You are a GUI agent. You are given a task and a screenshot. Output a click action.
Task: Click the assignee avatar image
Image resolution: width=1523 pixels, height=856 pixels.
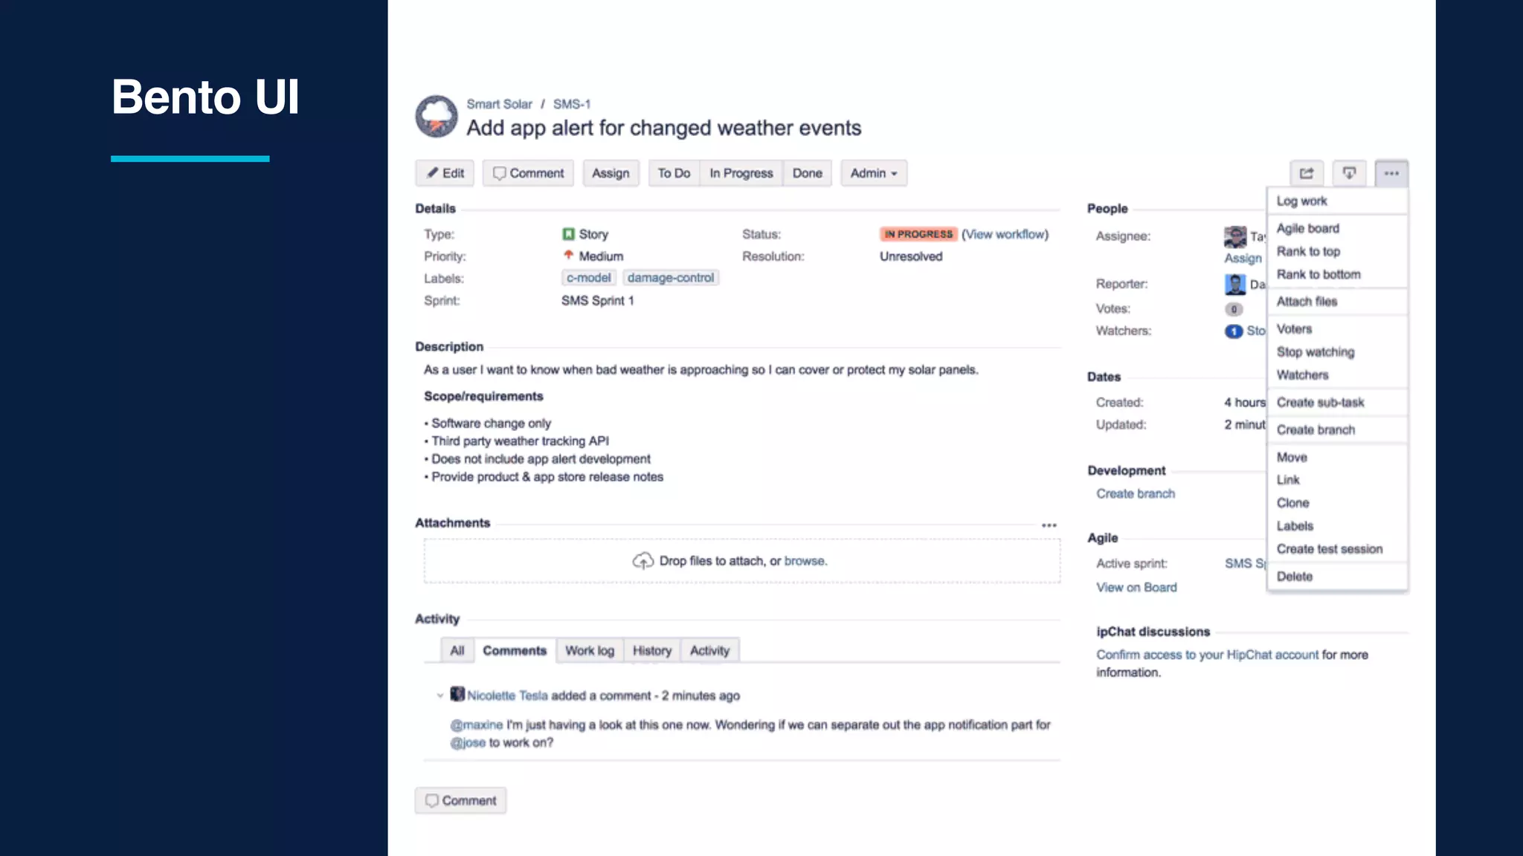[x=1235, y=237]
